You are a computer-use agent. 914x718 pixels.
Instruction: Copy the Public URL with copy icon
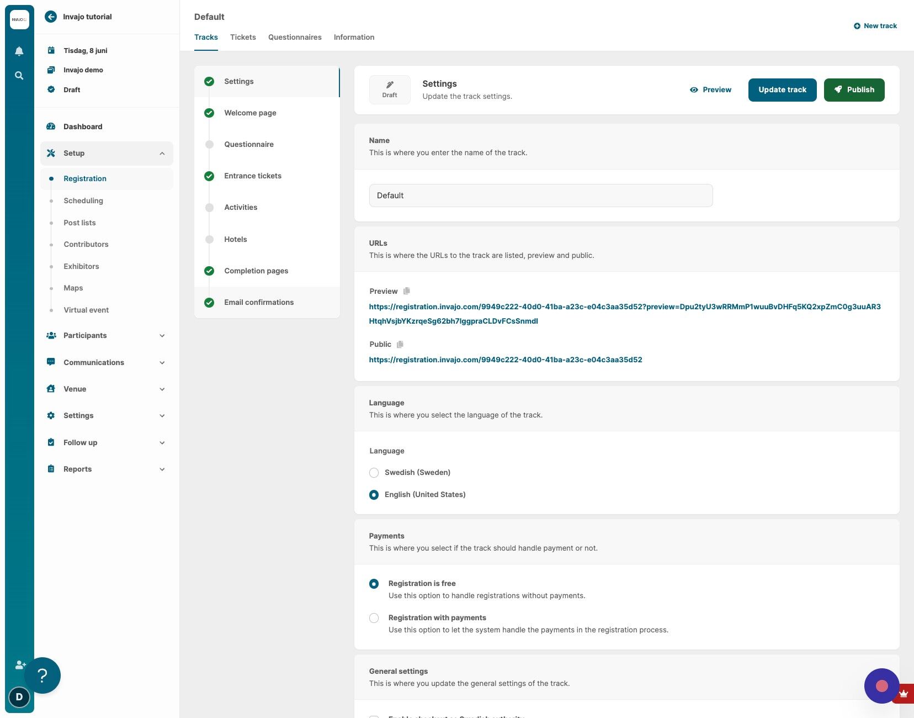click(x=400, y=344)
